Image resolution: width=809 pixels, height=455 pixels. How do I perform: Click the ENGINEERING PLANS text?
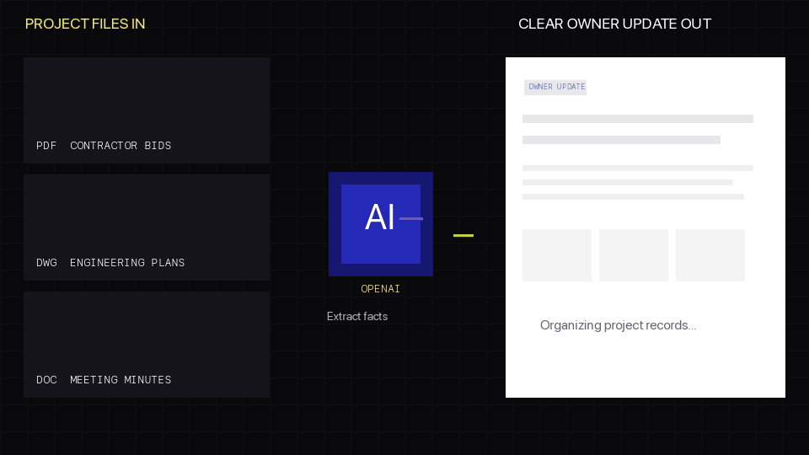coord(127,263)
